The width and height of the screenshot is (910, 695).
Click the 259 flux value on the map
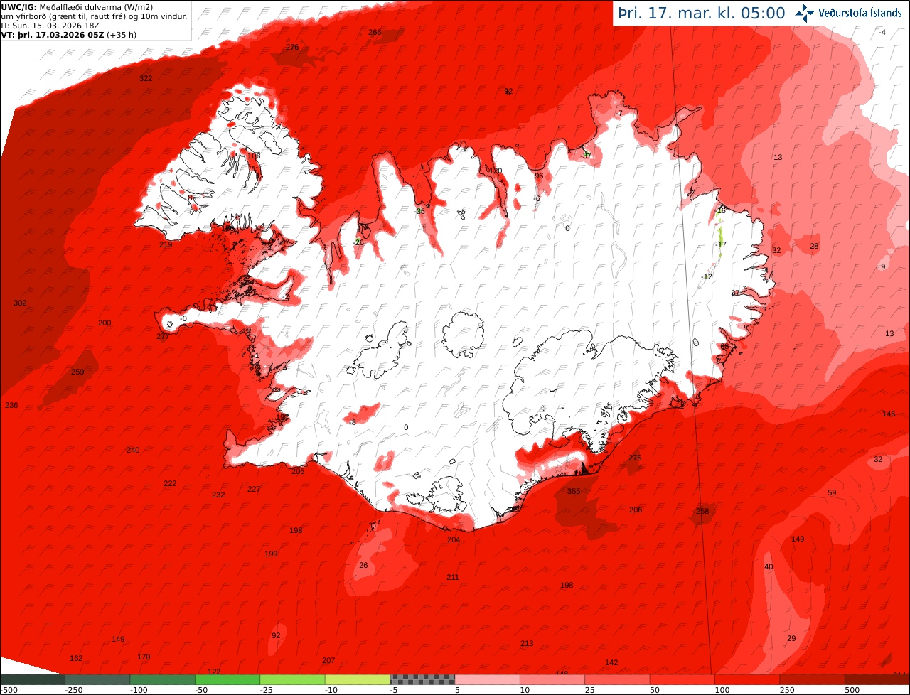click(x=77, y=372)
